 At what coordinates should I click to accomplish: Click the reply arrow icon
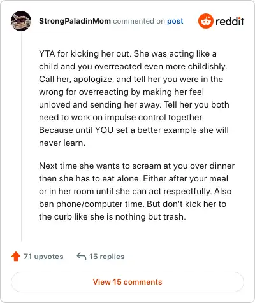(82, 256)
